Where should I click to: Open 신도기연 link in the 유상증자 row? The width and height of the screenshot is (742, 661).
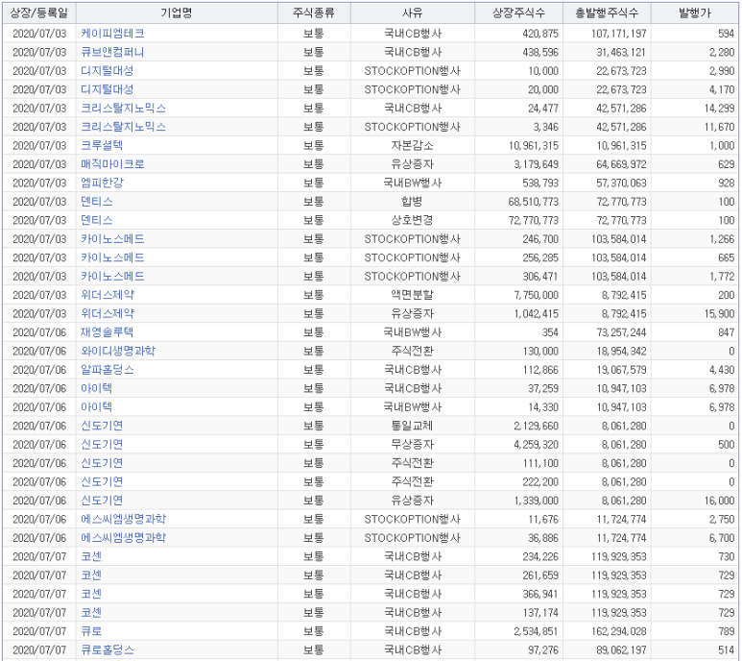coord(102,501)
